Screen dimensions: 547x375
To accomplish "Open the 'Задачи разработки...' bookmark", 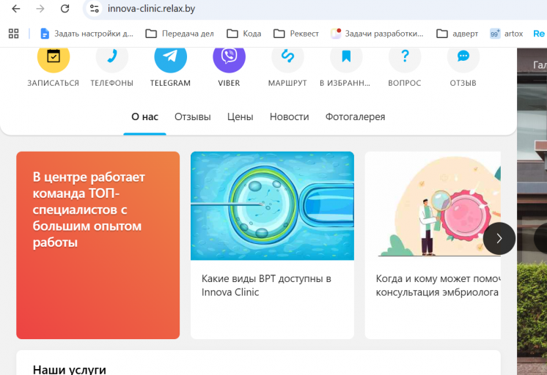I will pos(377,34).
